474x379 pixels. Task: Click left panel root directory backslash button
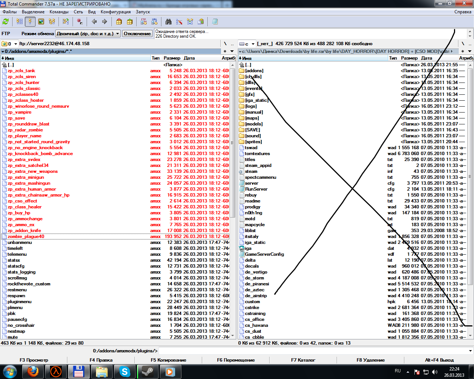225,44
